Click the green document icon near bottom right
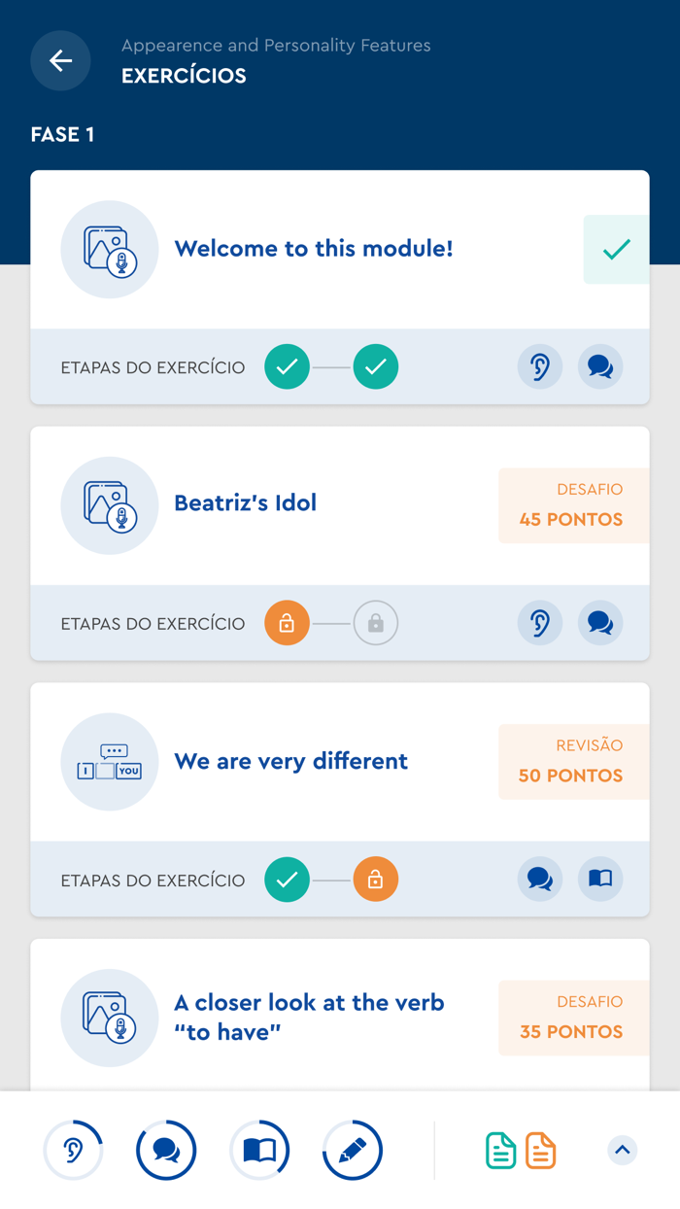Image resolution: width=680 pixels, height=1209 pixels. (x=500, y=1150)
